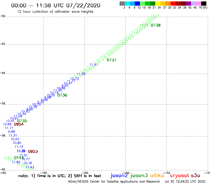The height and width of the screenshot is (184, 210).
Task: Click the 10.34 wave height value
Action: click(22, 114)
